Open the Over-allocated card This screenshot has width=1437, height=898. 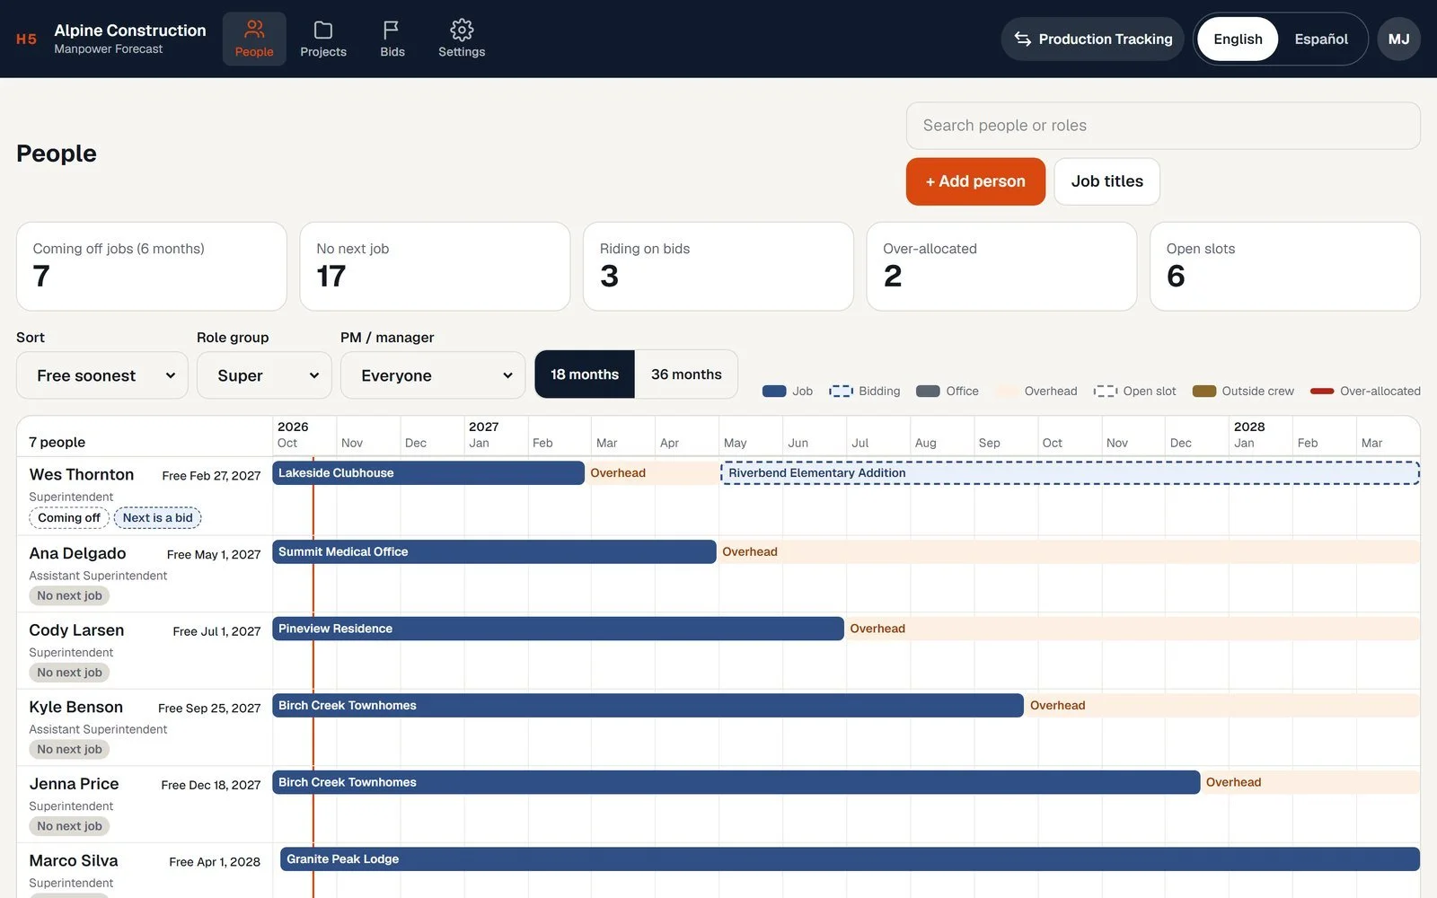(x=1001, y=267)
